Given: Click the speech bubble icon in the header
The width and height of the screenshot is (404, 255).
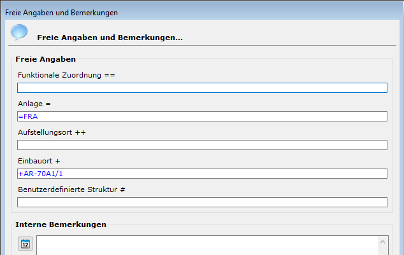Looking at the screenshot, I should (x=19, y=32).
